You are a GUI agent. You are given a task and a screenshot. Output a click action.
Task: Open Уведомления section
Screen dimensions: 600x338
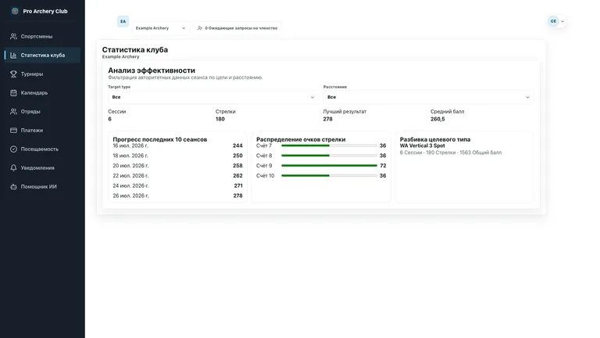[x=42, y=168]
